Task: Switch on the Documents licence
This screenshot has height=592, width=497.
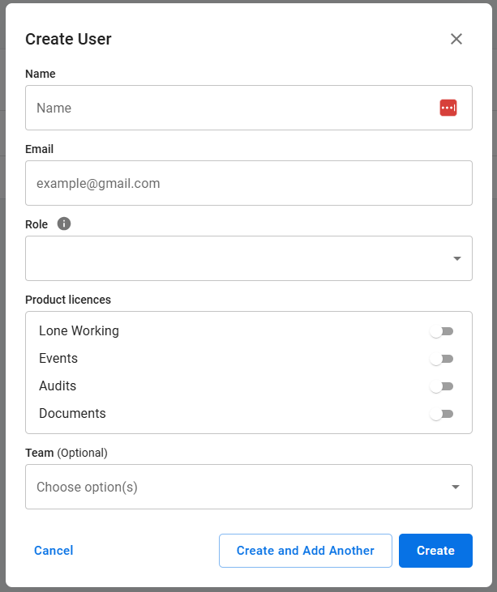Action: tap(441, 414)
